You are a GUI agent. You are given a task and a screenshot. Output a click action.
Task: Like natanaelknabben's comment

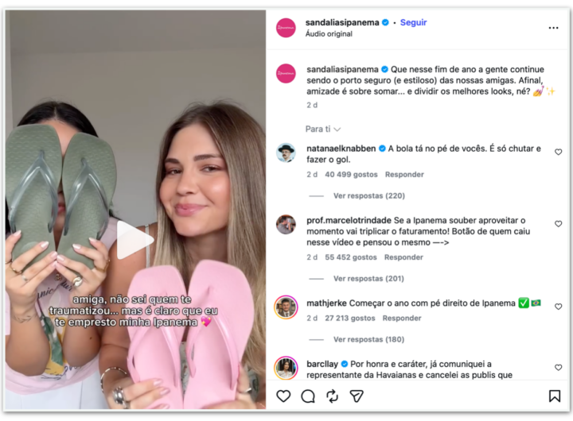point(558,152)
